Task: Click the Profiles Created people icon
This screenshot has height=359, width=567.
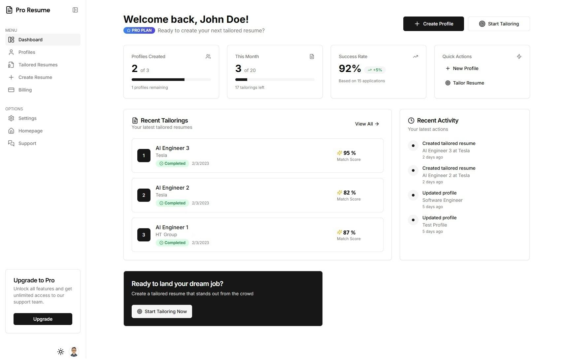Action: click(208, 57)
